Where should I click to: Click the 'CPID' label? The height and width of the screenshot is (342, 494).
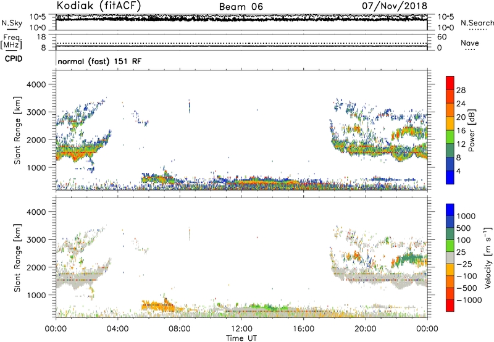(x=14, y=59)
